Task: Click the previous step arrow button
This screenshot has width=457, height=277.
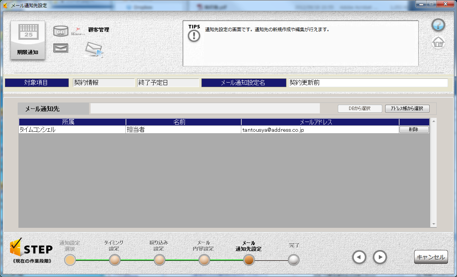Action: (x=359, y=257)
